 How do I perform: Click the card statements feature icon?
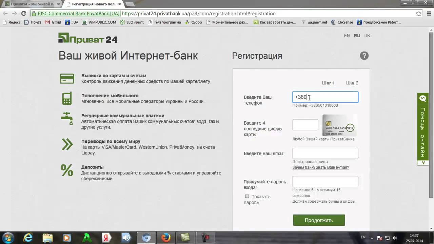(67, 78)
